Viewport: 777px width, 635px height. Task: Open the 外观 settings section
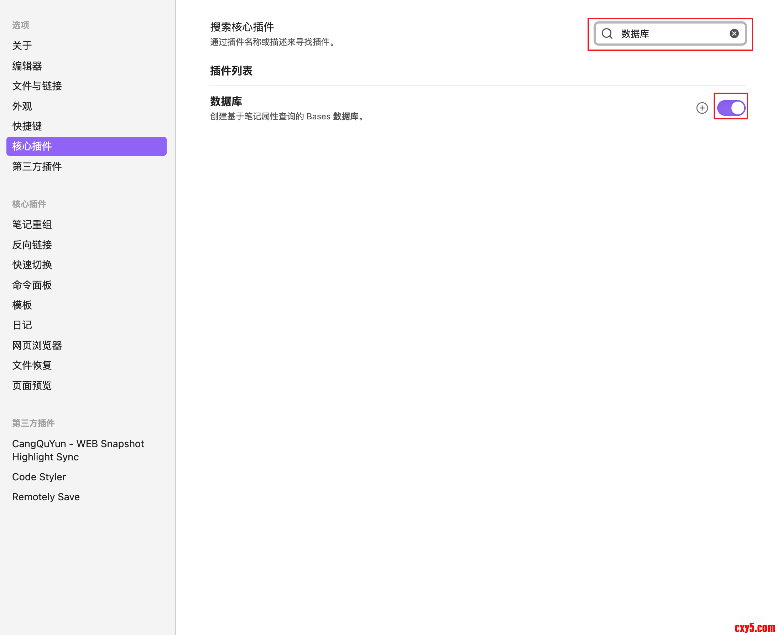click(x=22, y=106)
